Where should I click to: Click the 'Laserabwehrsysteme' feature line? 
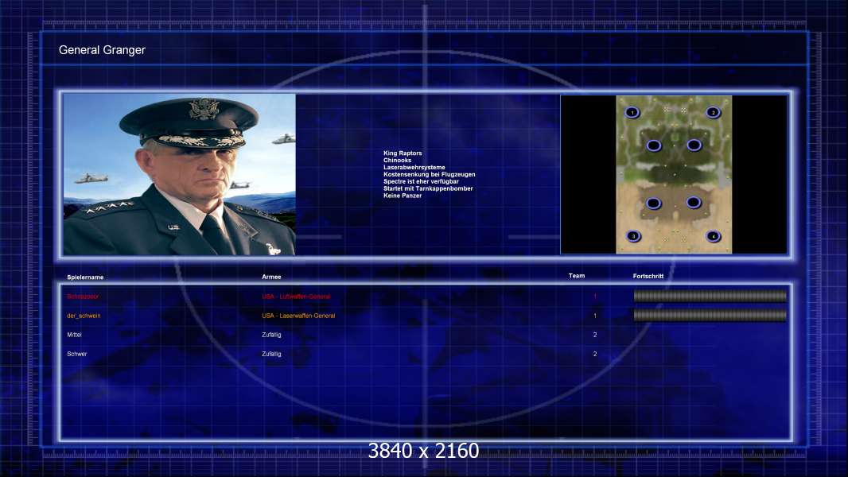(x=414, y=168)
